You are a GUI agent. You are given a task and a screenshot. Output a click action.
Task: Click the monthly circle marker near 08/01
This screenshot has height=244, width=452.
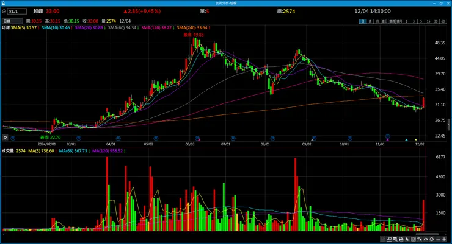coord(272,138)
